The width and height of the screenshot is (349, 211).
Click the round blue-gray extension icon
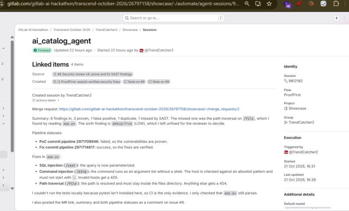[323, 3]
